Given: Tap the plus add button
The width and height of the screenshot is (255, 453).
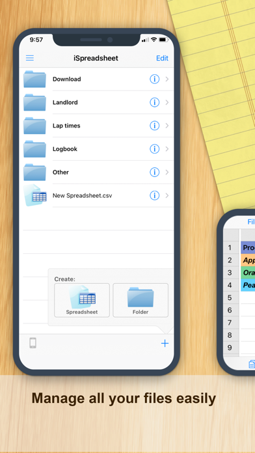Looking at the screenshot, I should (x=165, y=343).
